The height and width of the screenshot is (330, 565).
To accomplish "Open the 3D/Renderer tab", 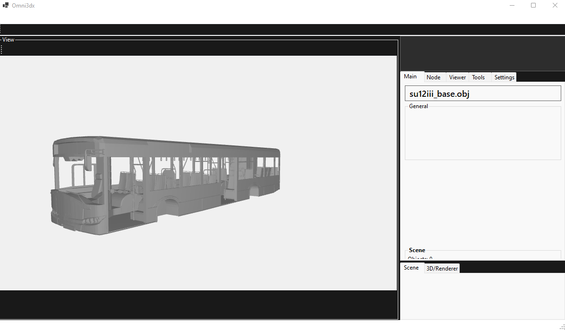I will [442, 269].
